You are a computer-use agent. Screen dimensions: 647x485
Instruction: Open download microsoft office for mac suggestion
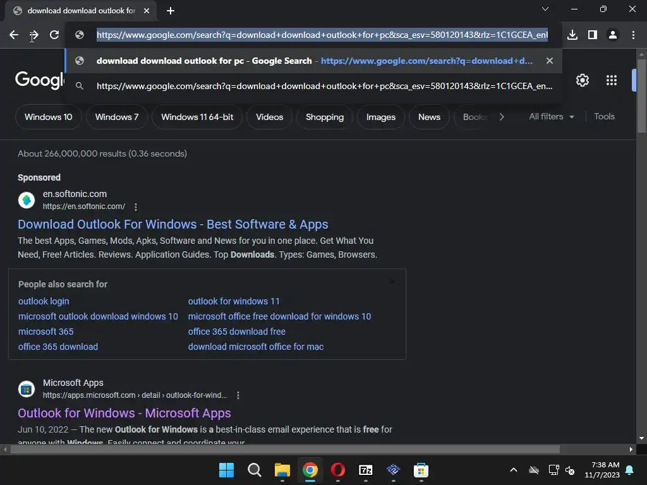point(256,347)
